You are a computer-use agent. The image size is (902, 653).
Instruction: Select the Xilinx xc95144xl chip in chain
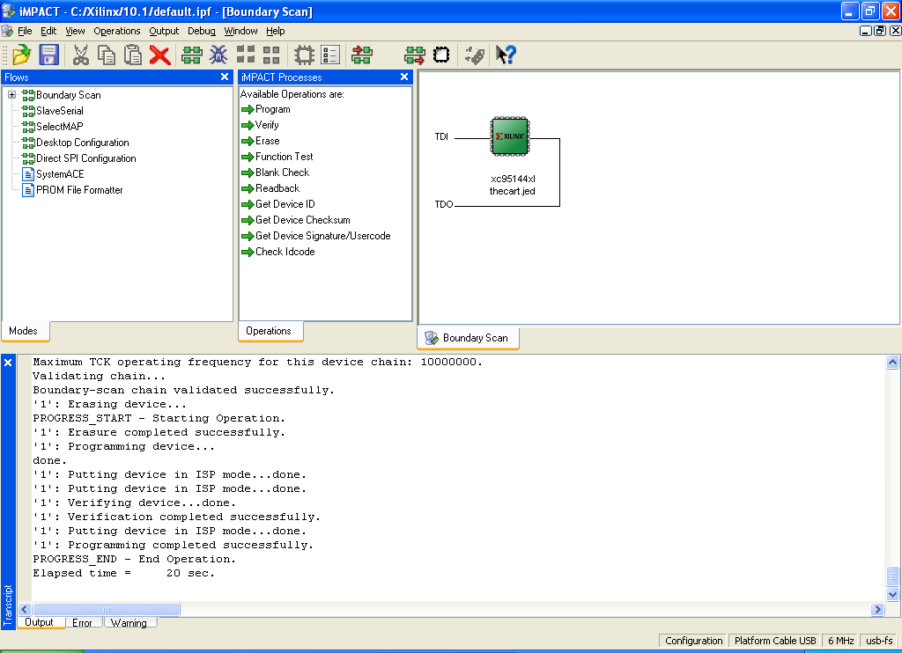click(x=509, y=137)
